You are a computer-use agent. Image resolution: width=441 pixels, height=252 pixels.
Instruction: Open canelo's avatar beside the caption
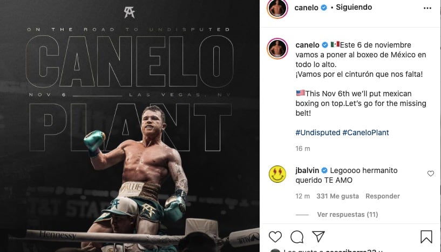[x=277, y=49]
